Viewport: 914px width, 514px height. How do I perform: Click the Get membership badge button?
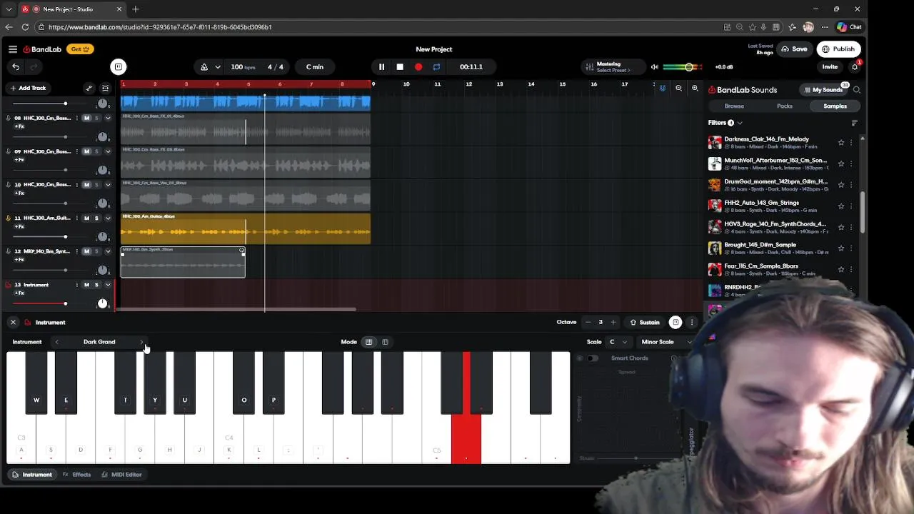[x=79, y=49]
